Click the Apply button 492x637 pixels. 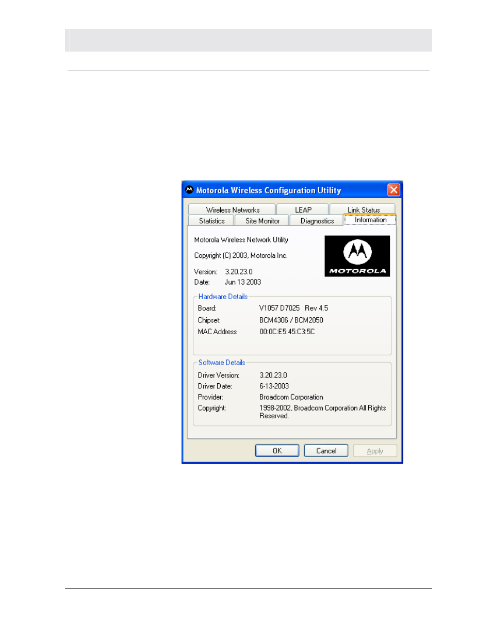375,451
